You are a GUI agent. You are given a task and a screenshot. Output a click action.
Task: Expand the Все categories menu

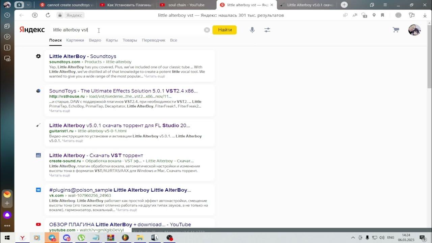173,40
